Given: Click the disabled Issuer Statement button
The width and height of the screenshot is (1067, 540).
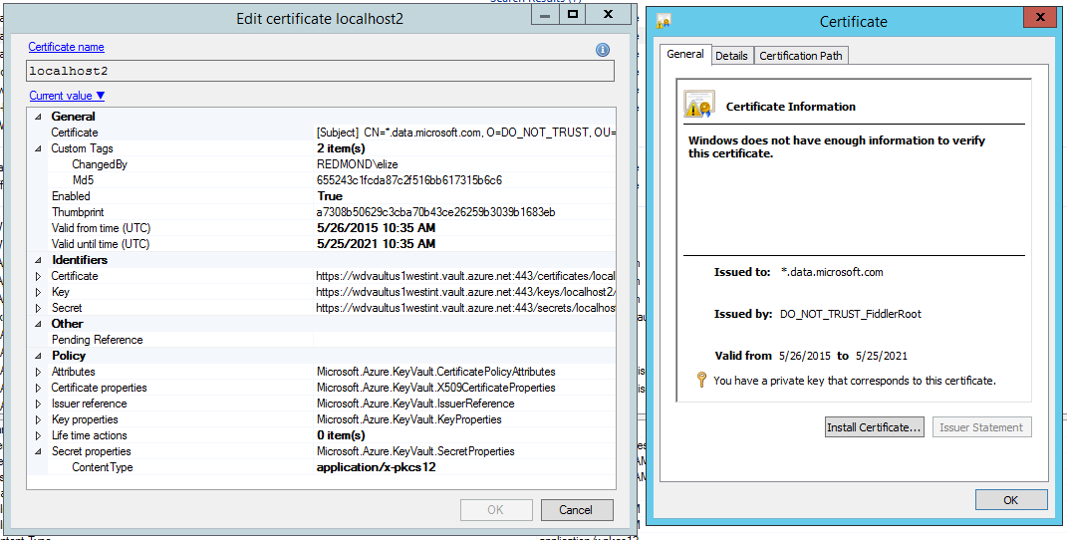Looking at the screenshot, I should point(982,427).
